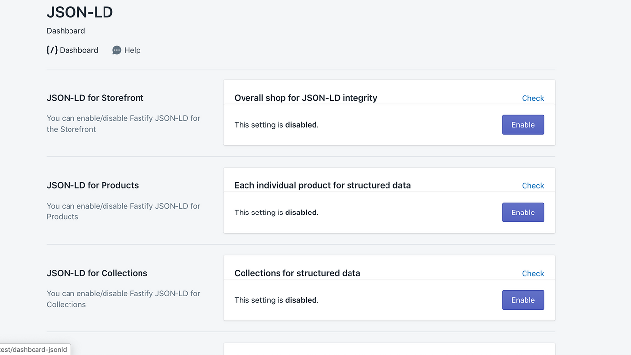Select the JSON-LD for Storefront heading
Viewport: 631px width, 355px height.
point(95,98)
